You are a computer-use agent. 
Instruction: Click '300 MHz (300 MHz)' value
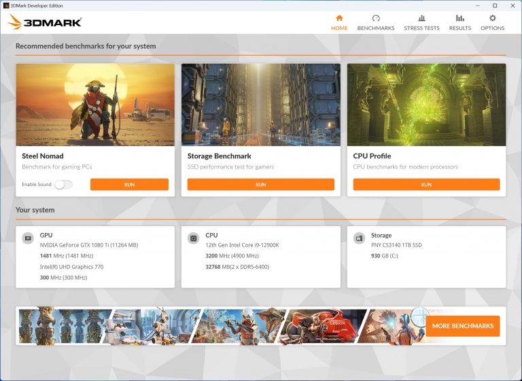pos(64,278)
